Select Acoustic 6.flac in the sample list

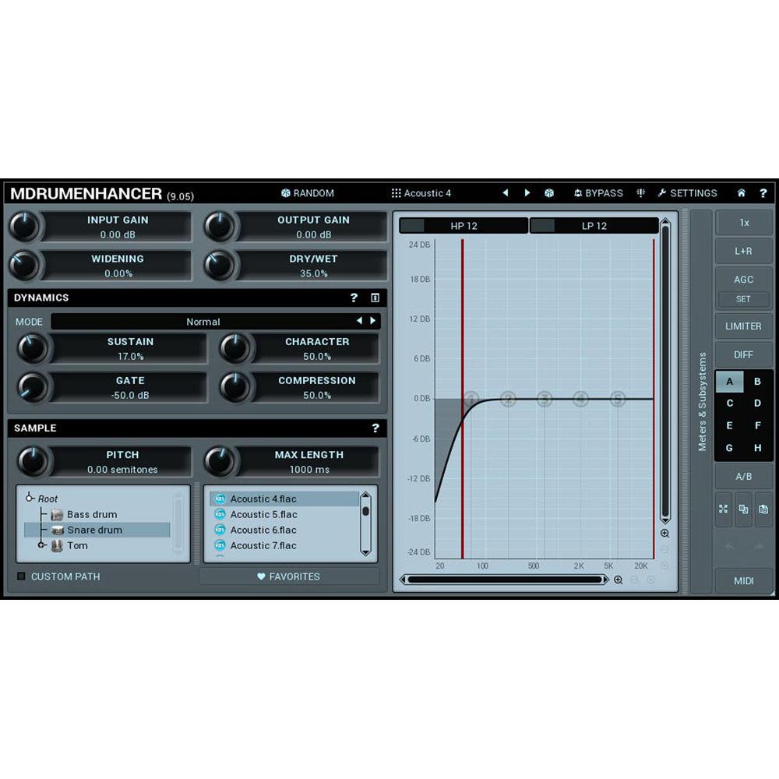265,530
